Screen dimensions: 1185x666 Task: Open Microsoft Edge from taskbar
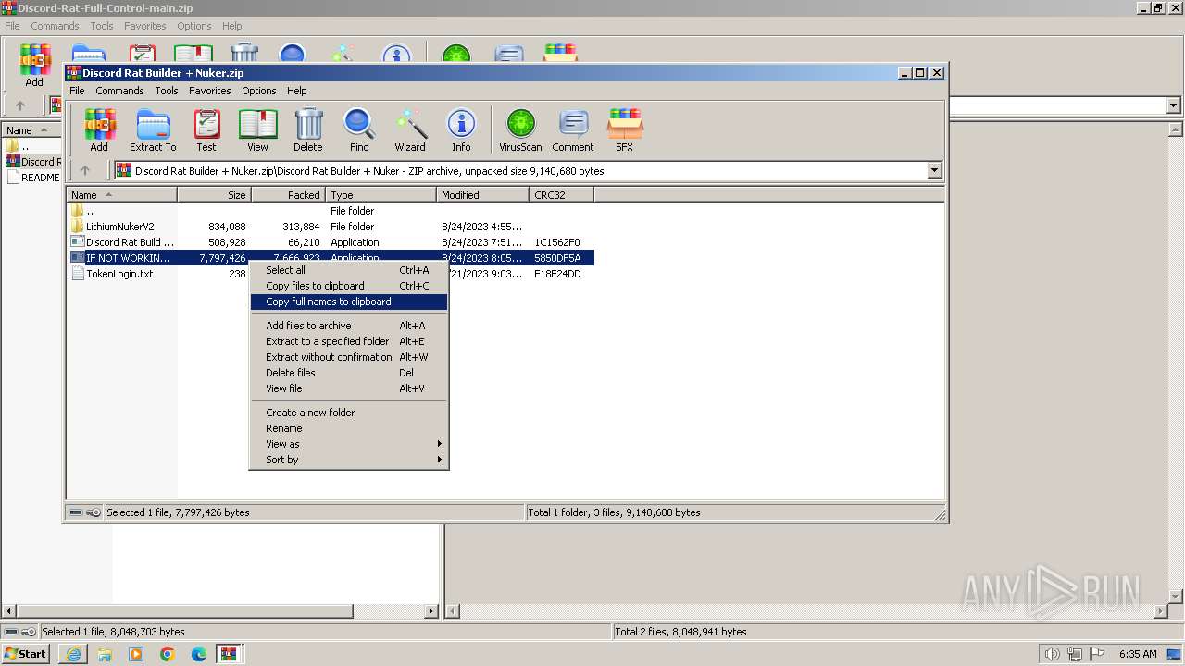click(x=199, y=654)
